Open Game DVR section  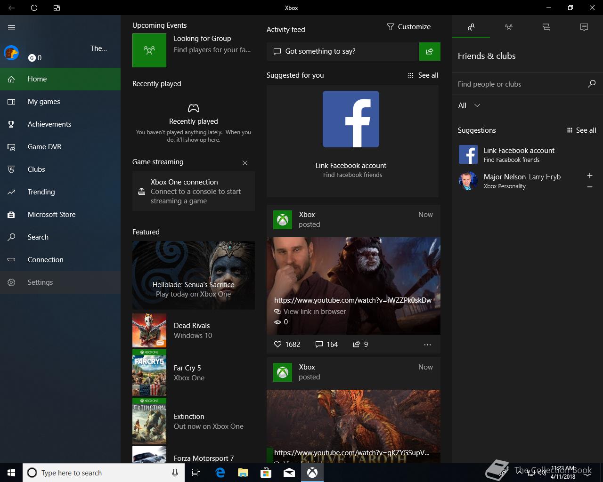point(60,147)
